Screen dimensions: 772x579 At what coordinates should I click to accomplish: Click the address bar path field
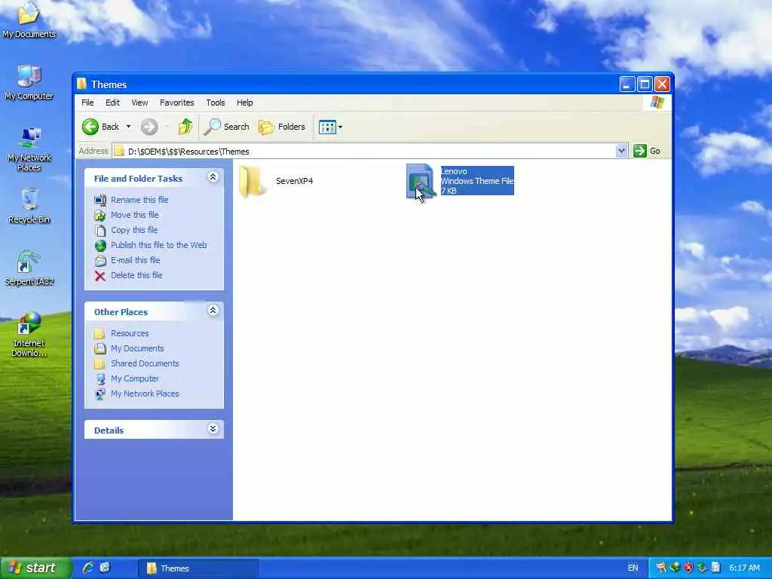(363, 151)
